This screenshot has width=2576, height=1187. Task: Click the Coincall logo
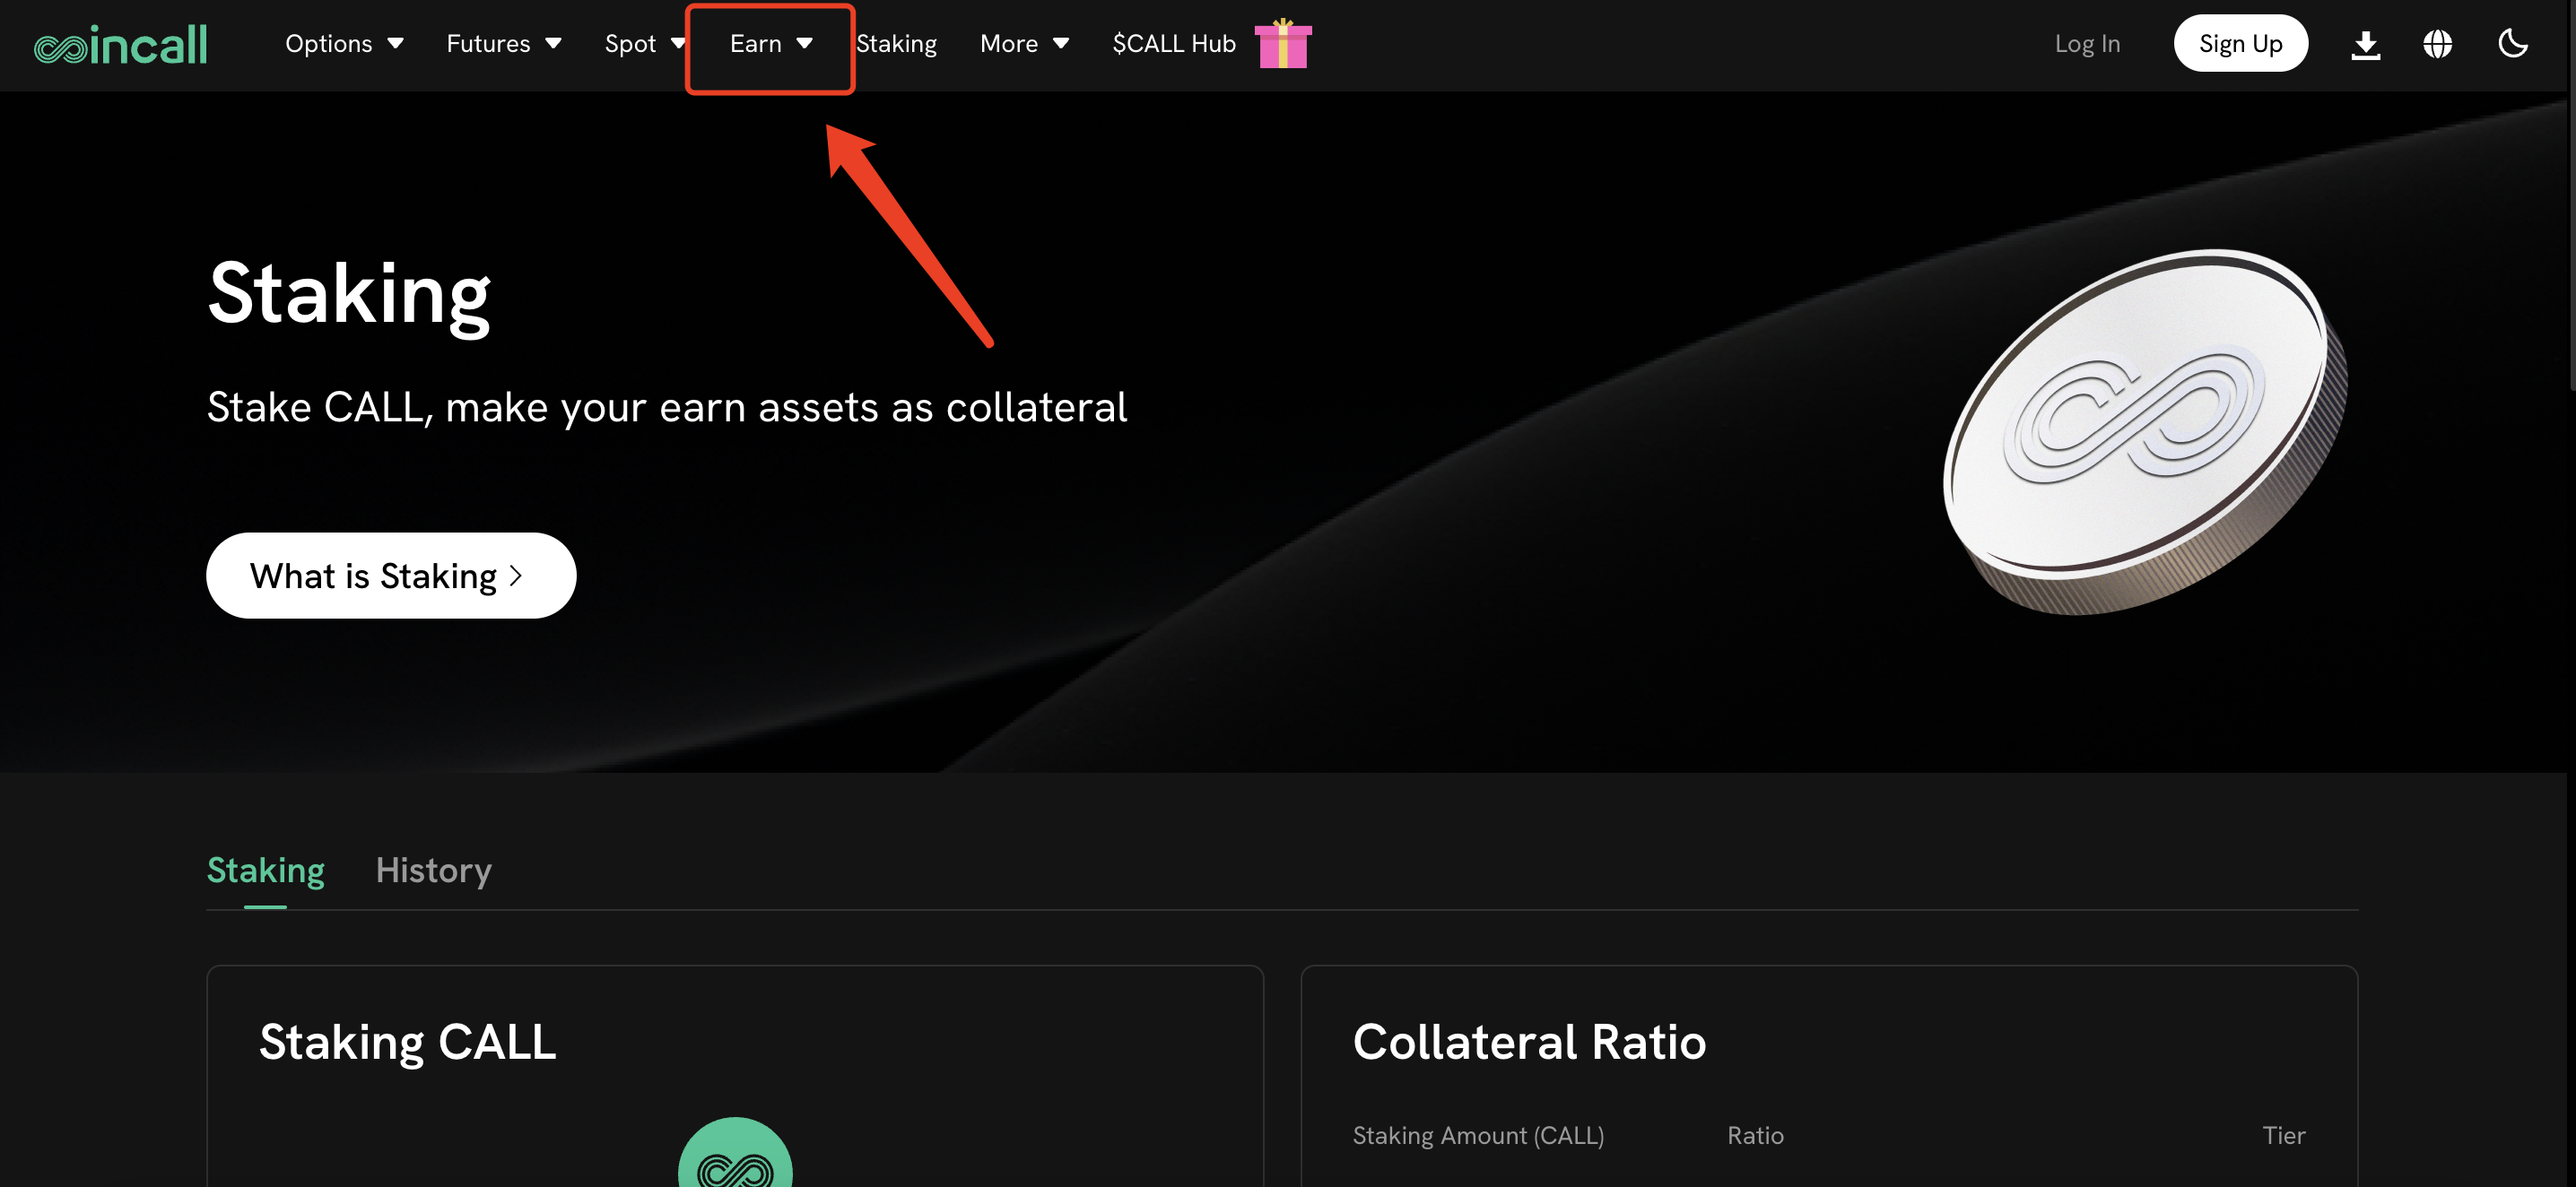point(121,45)
